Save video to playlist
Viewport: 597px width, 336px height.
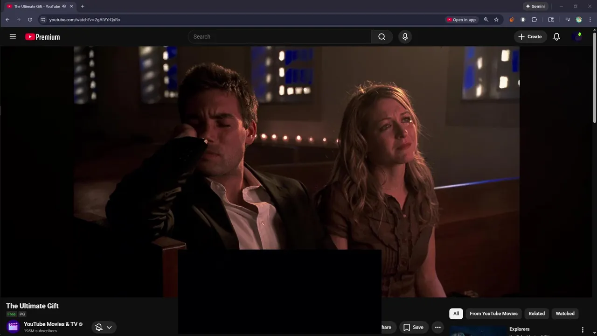pos(413,327)
